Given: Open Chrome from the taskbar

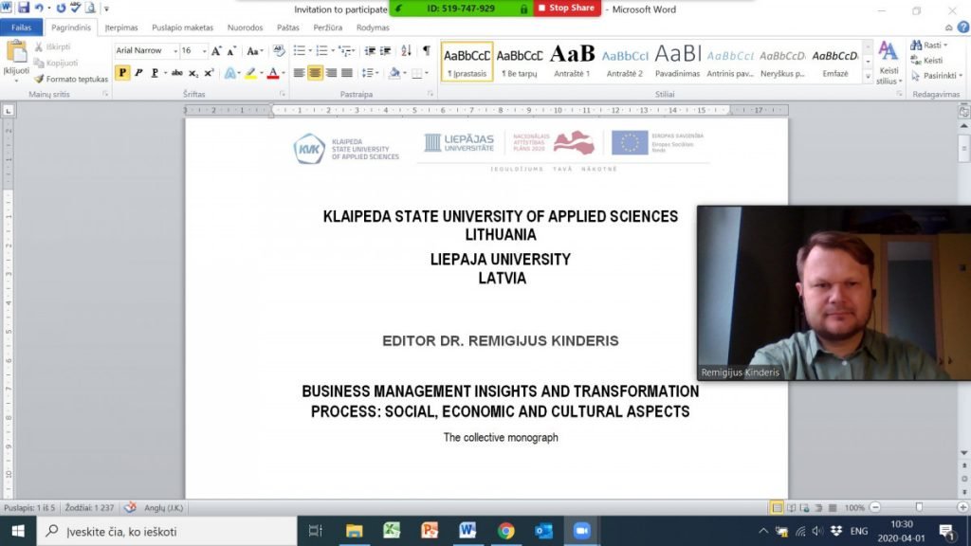Looking at the screenshot, I should [505, 531].
